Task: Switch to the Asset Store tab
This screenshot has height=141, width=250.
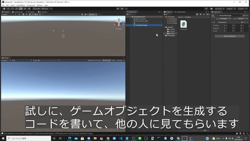Action: (17, 12)
